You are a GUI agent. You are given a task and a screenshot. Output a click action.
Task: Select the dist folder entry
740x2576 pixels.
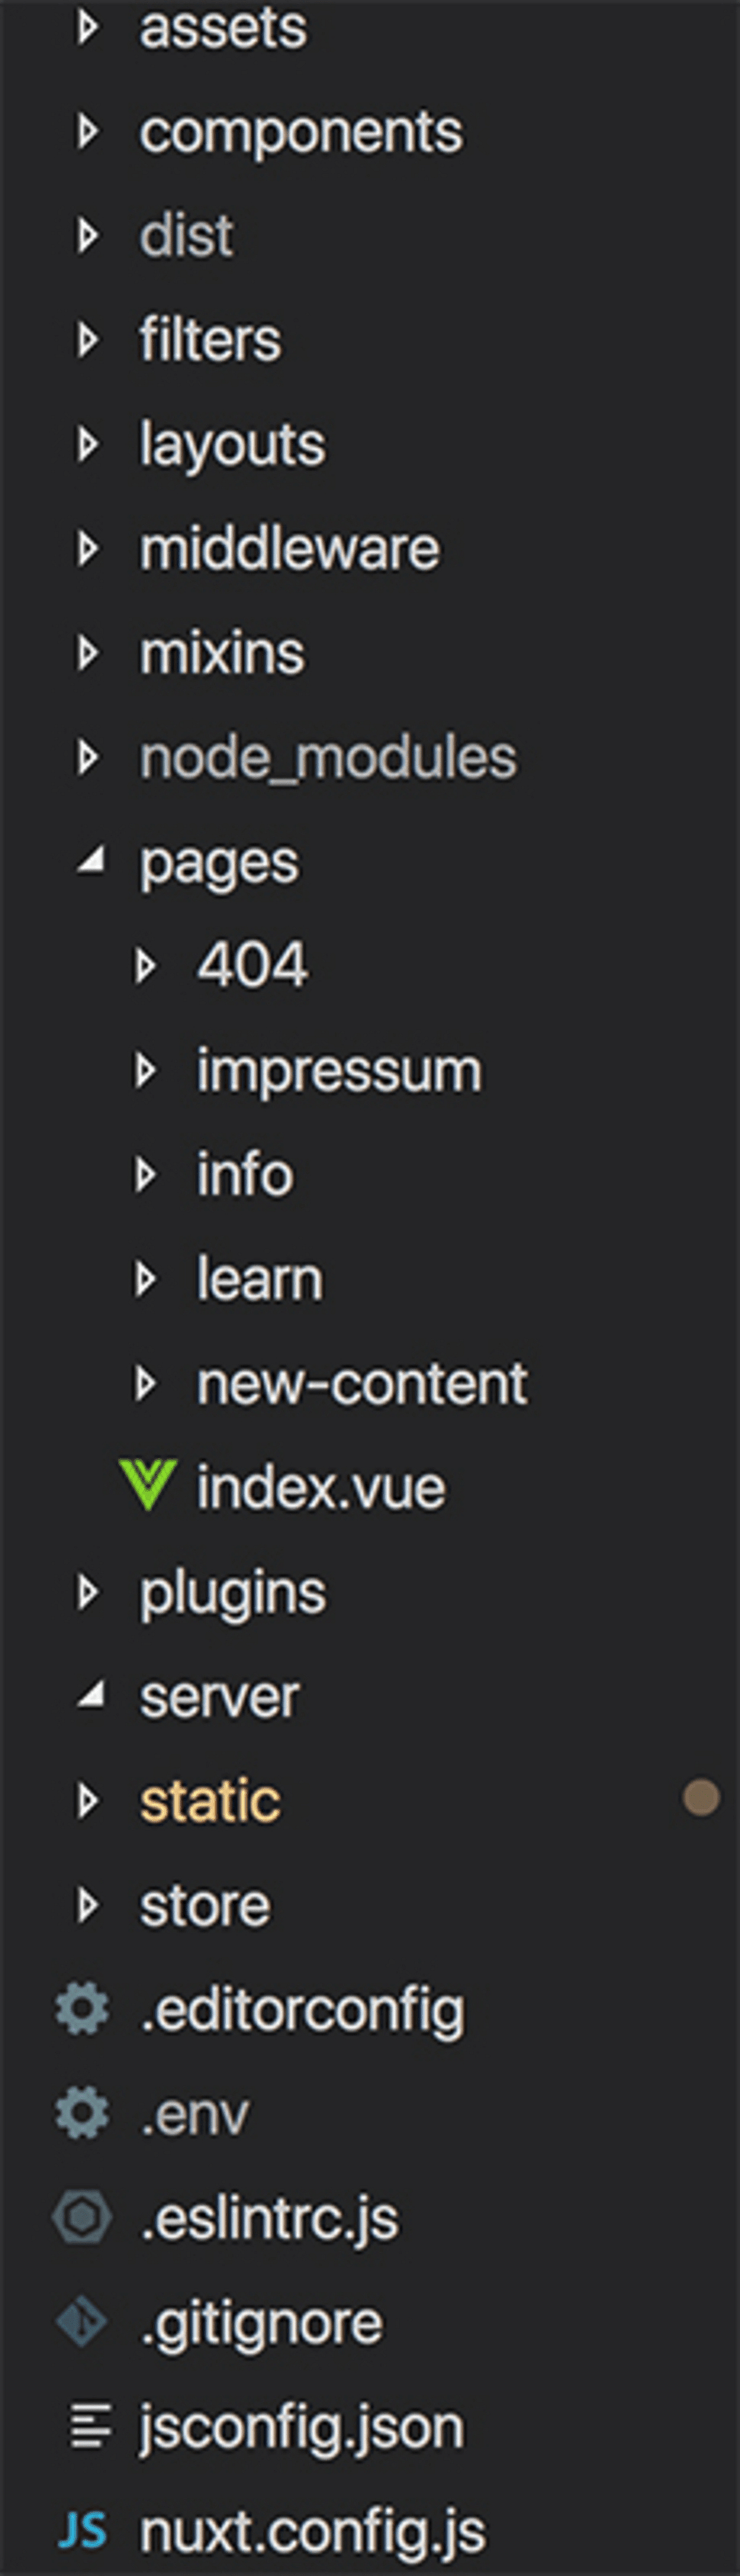187,235
